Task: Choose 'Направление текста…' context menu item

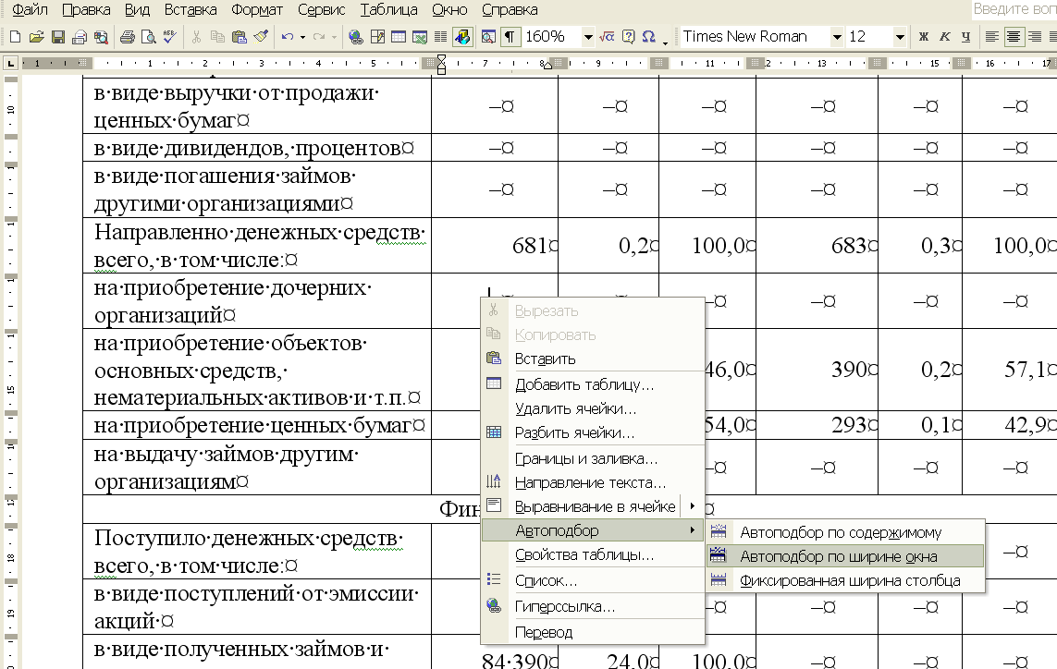Action: (x=593, y=483)
